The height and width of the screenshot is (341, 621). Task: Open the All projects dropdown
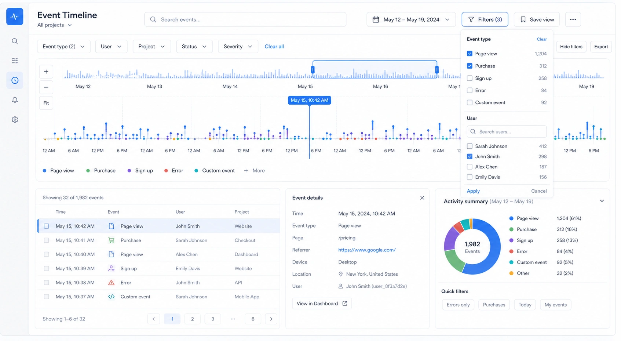[55, 25]
